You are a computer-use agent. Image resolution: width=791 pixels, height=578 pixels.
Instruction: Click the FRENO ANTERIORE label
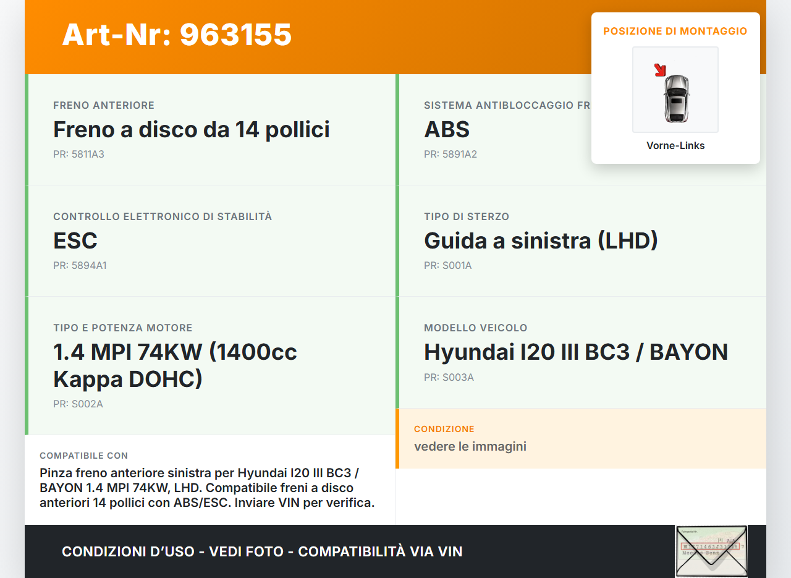coord(104,106)
